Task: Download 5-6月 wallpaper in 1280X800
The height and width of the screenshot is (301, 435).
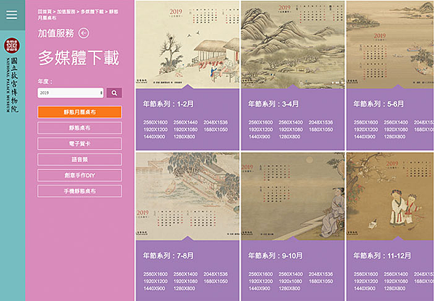Action: tap(394, 137)
